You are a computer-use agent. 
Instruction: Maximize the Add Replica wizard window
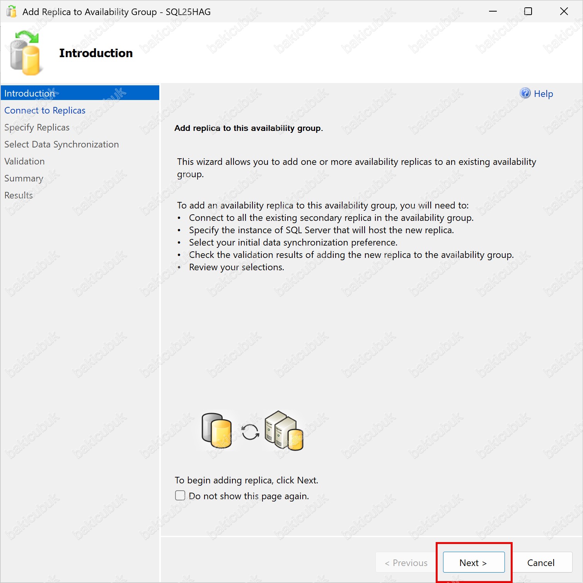[528, 12]
